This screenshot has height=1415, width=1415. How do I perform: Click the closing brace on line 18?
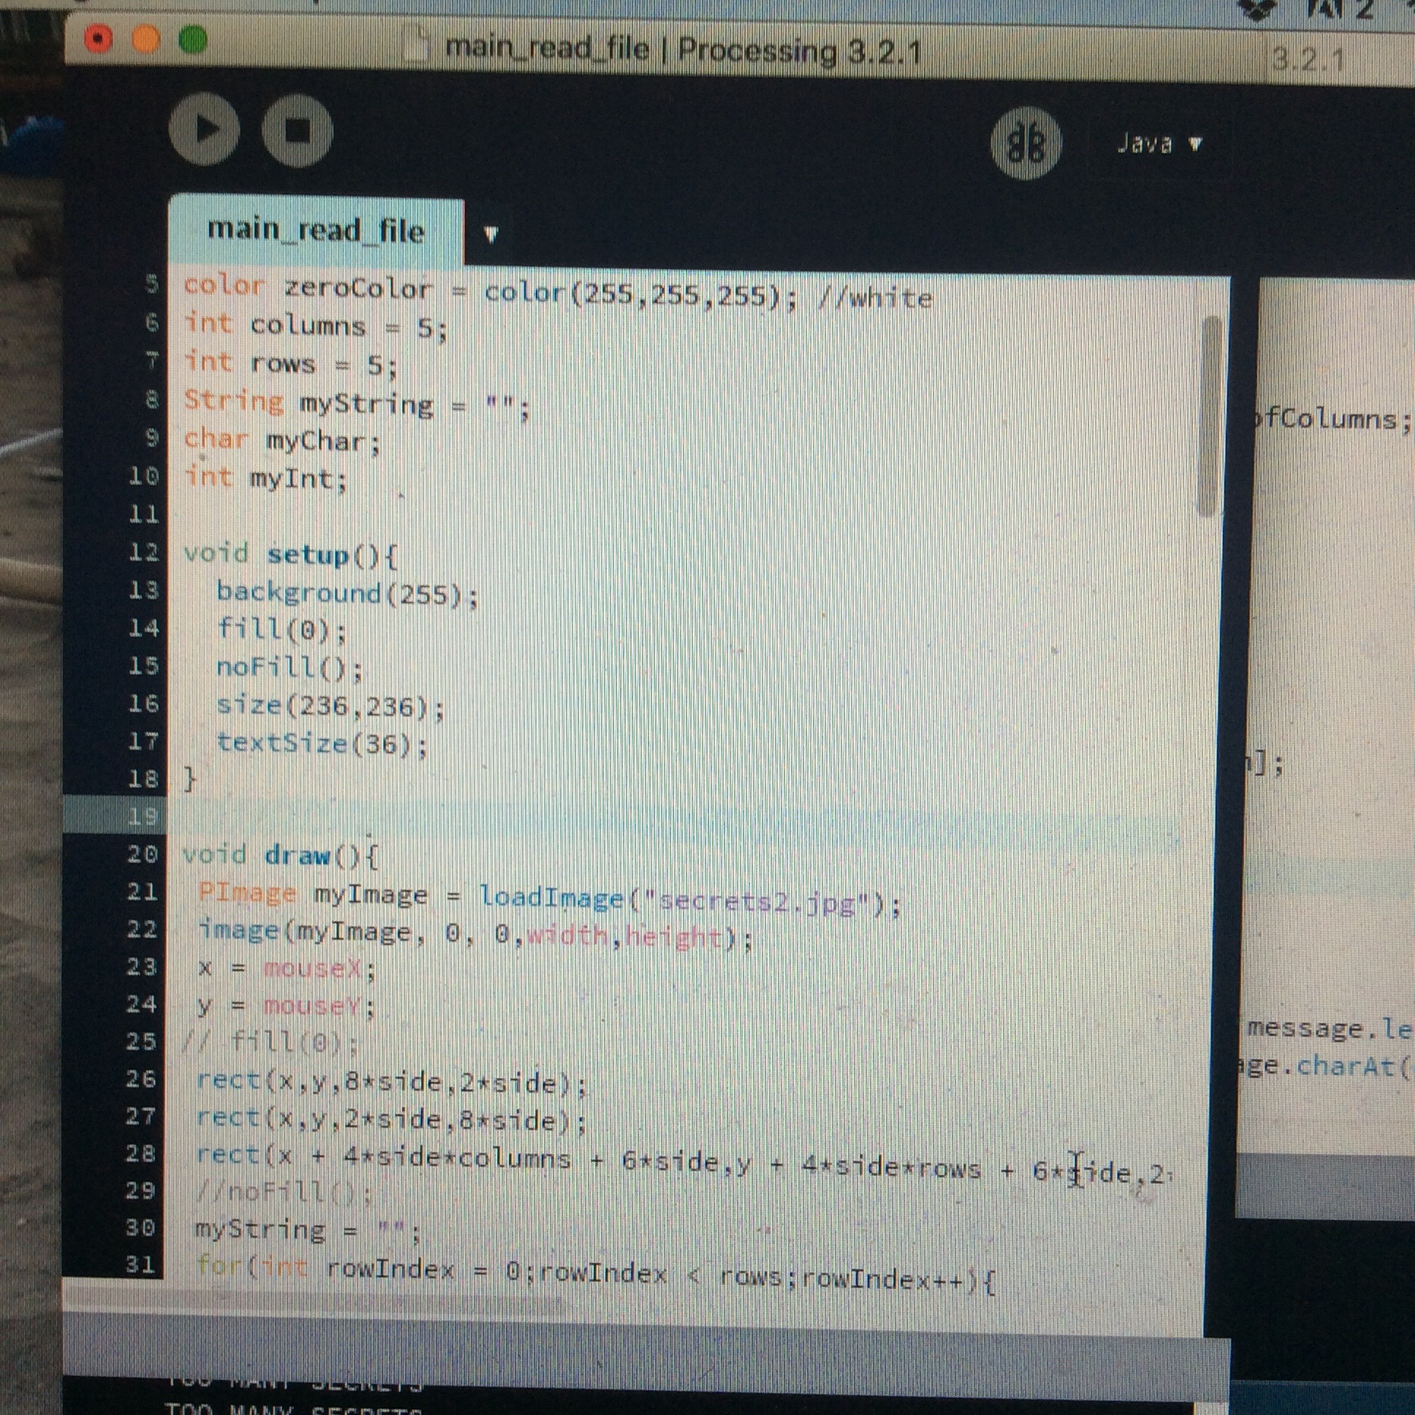point(190,778)
